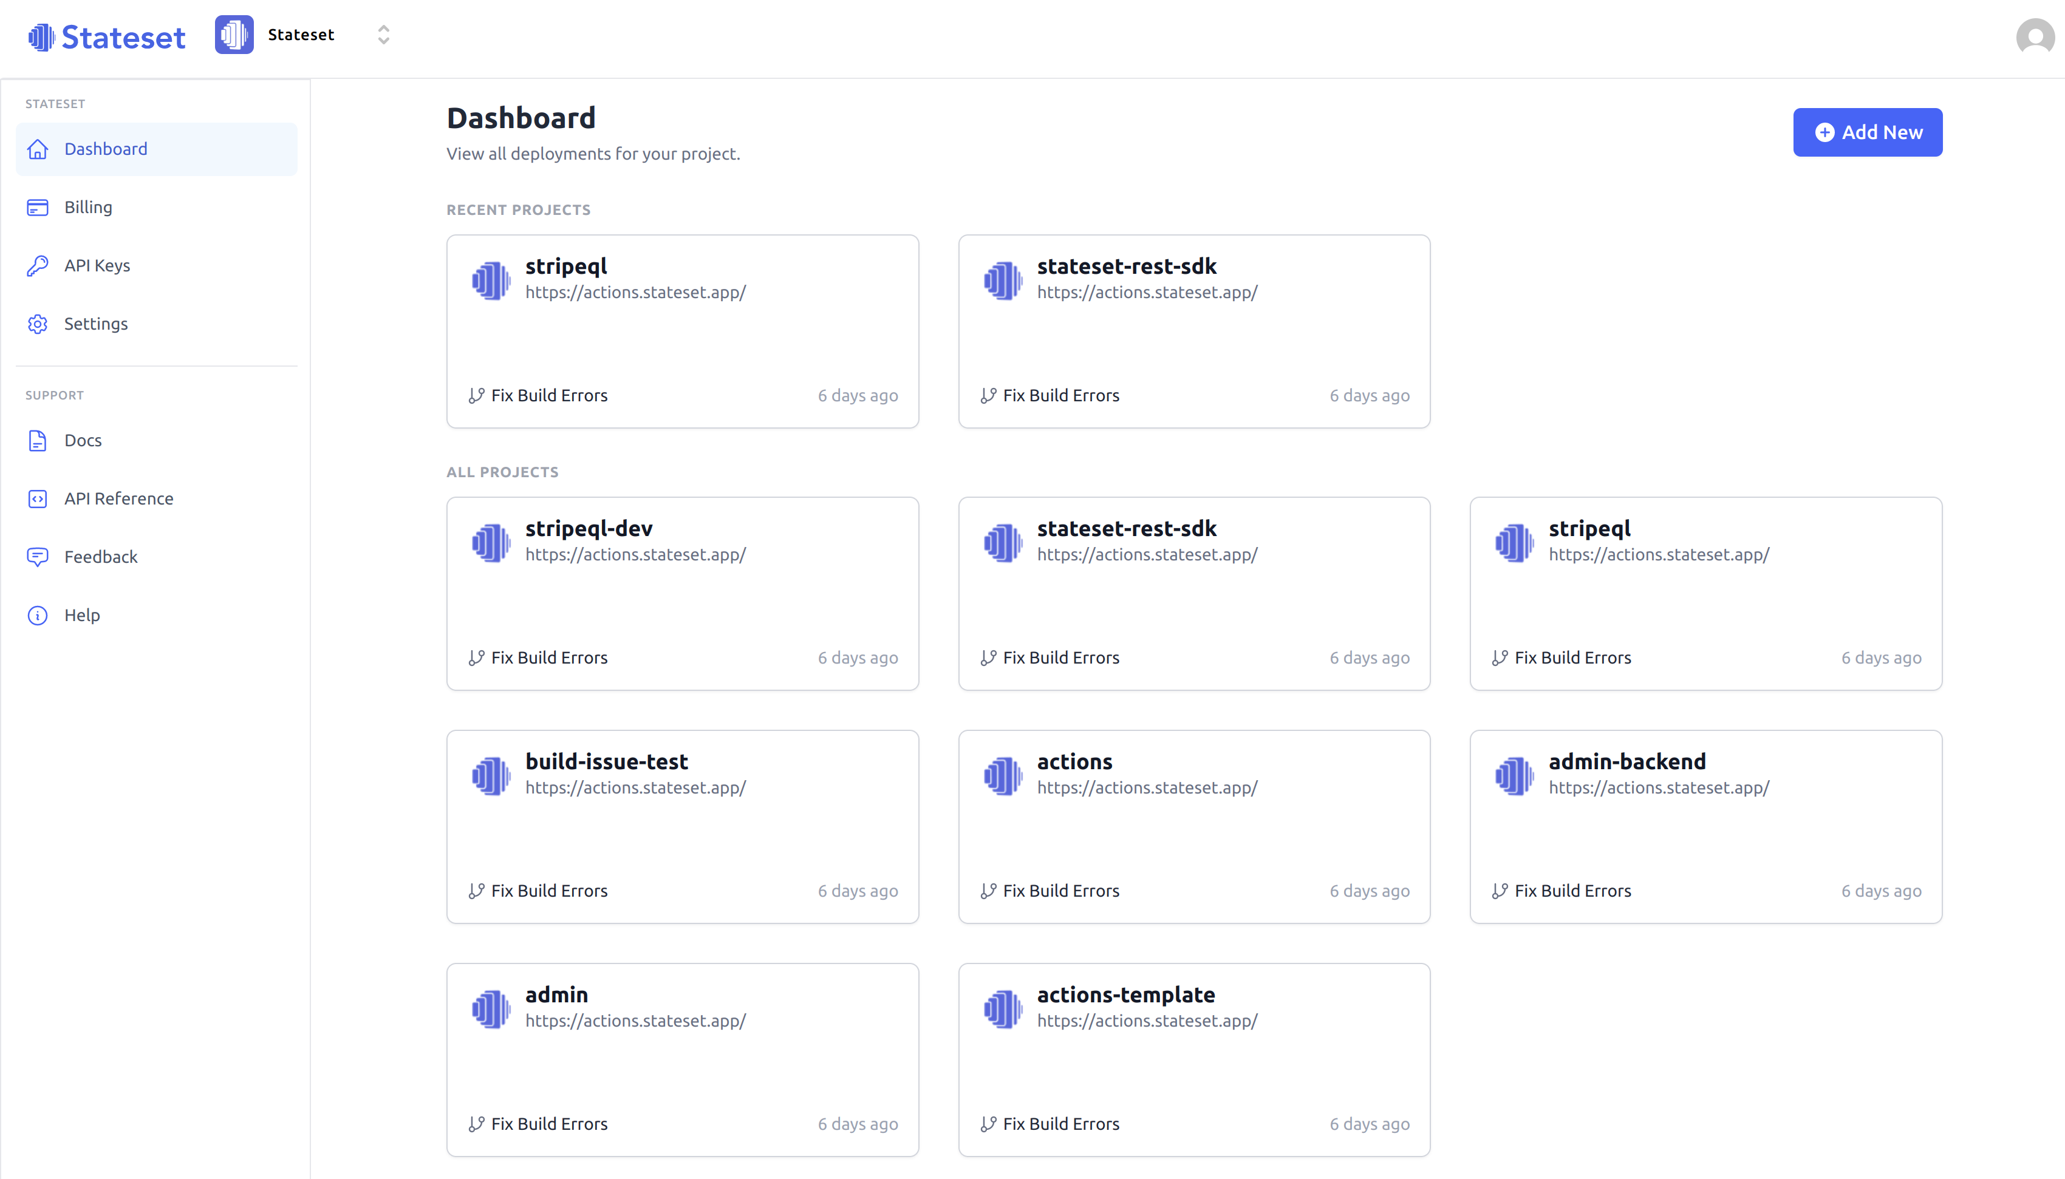
Task: Click the admin-backend project logo icon
Action: [1514, 776]
